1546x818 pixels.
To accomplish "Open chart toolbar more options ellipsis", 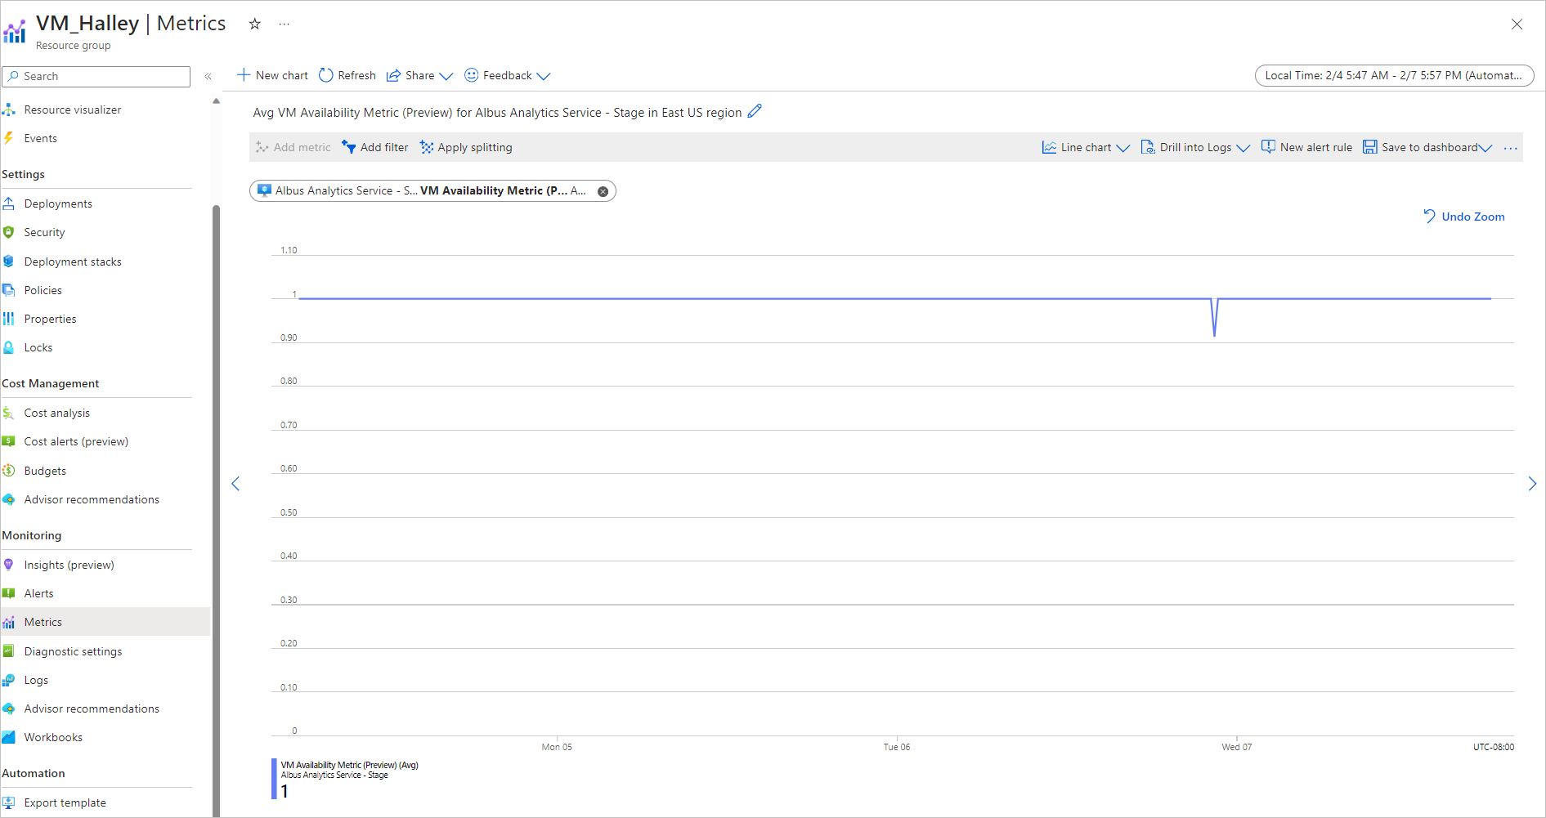I will pyautogui.click(x=1510, y=148).
